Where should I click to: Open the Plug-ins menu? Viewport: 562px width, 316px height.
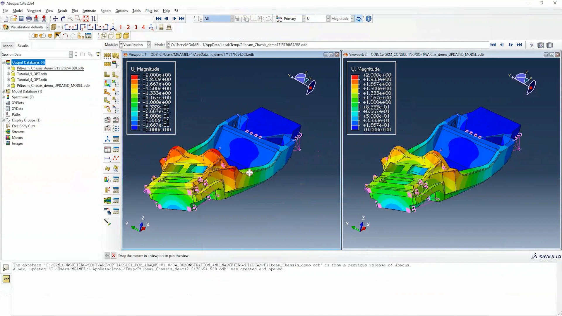(152, 11)
